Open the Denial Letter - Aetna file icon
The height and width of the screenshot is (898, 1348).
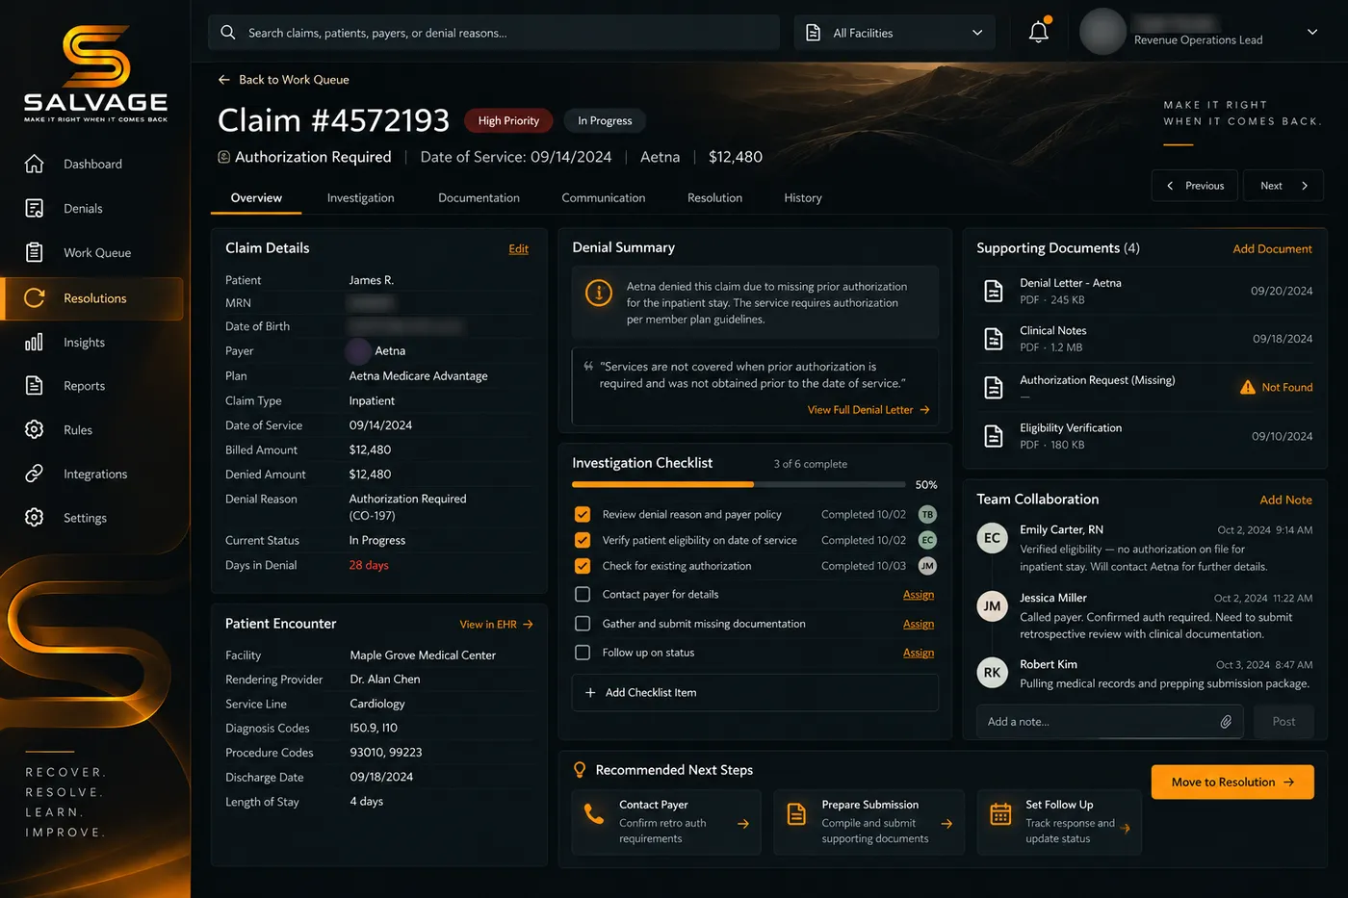pos(994,291)
